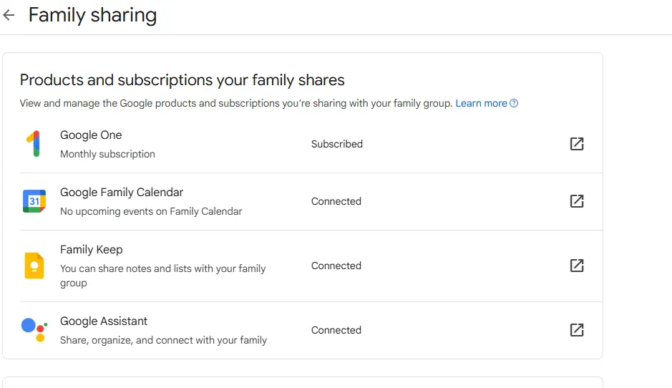The height and width of the screenshot is (388, 672).
Task: Click the help circle icon after Learn more
Action: pos(514,103)
